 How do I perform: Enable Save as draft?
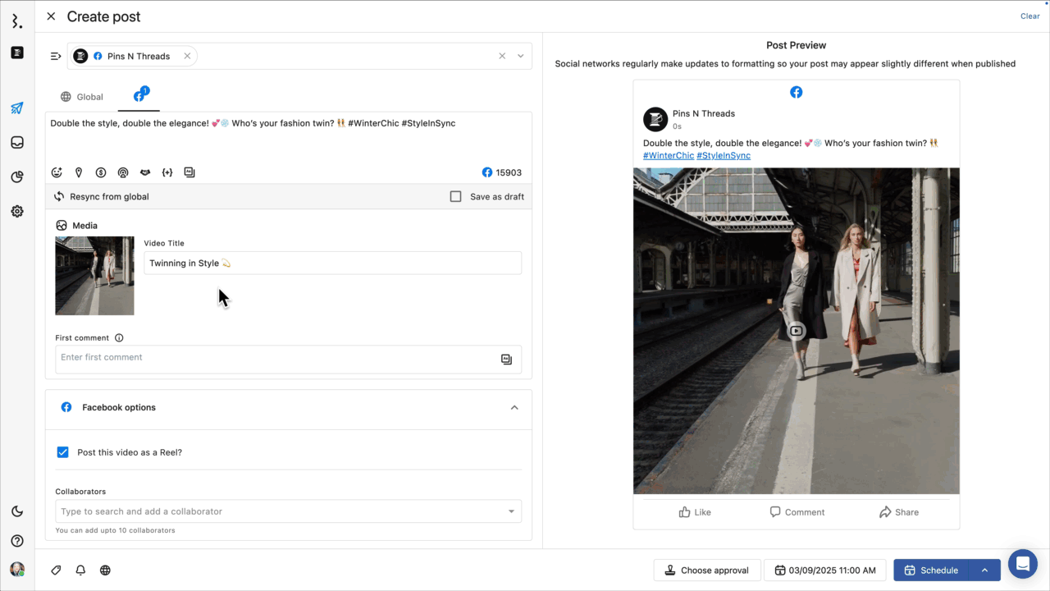[x=456, y=196]
